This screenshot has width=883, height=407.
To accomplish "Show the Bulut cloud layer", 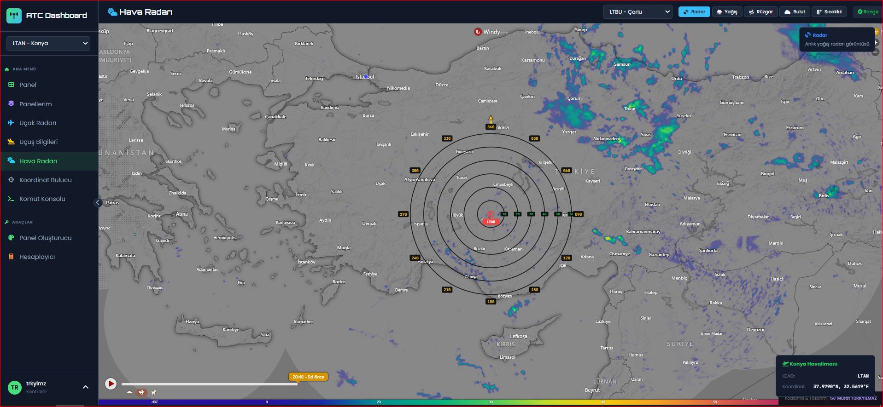I will point(795,12).
